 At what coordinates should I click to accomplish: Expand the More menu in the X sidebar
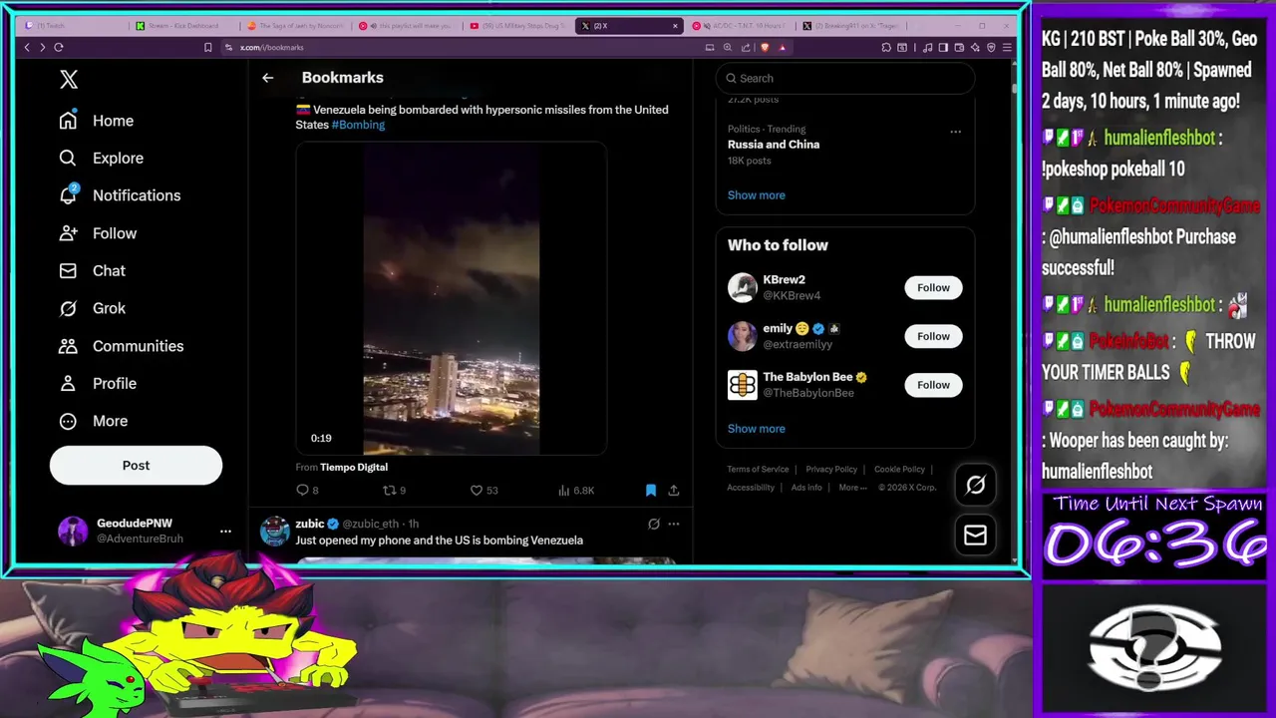(x=94, y=421)
